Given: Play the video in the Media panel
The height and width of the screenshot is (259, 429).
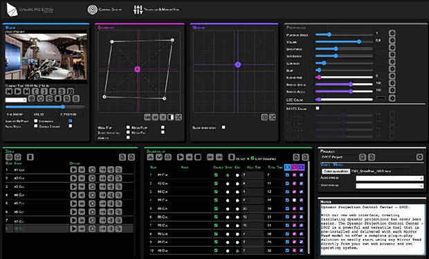Looking at the screenshot, I should [x=17, y=91].
